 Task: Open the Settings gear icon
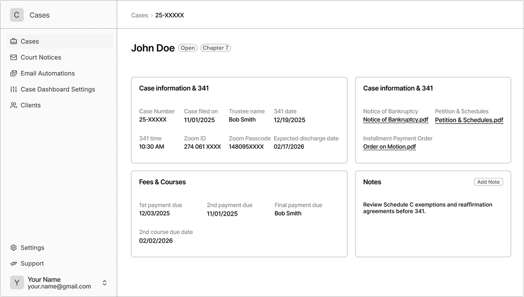click(13, 248)
